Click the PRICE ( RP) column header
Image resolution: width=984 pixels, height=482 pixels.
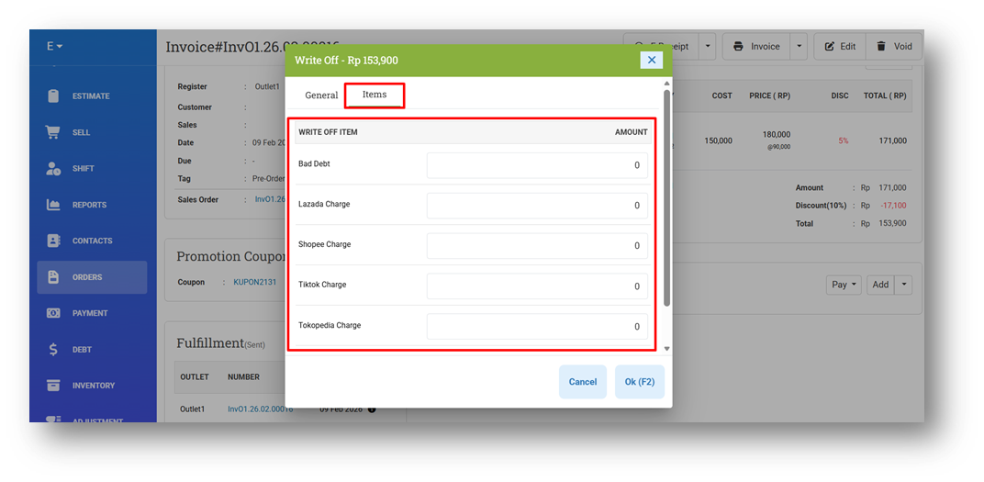[x=769, y=96]
